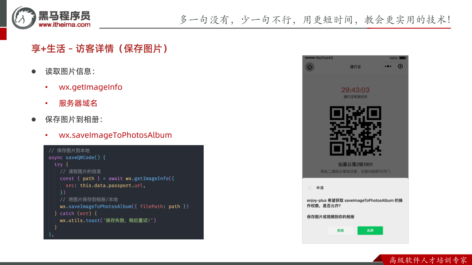This screenshot has height=265, width=472.
Task: Tap the green 允许 button
Action: pyautogui.click(x=370, y=231)
